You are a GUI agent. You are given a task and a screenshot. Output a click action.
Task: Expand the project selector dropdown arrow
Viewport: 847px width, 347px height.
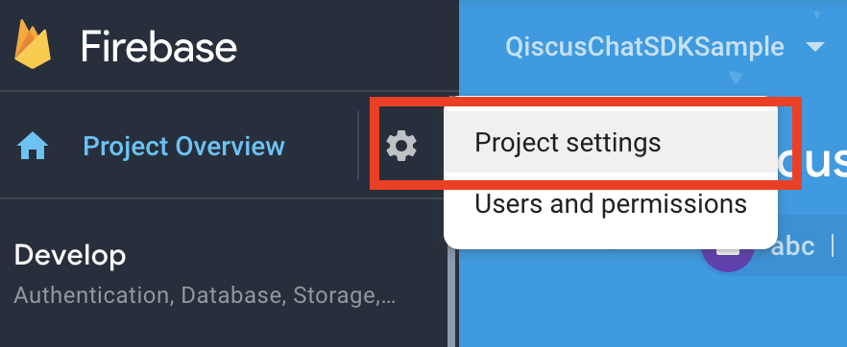click(x=814, y=47)
